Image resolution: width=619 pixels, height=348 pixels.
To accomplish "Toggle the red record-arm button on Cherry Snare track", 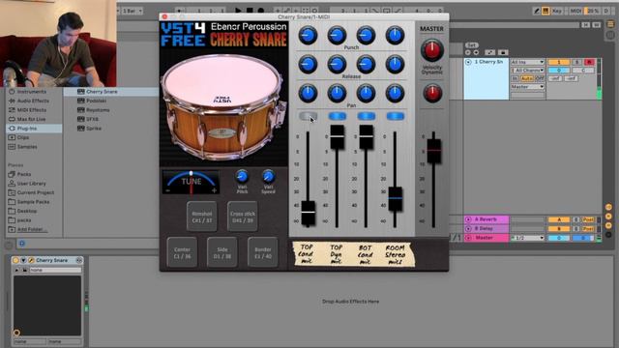I will click(x=589, y=62).
